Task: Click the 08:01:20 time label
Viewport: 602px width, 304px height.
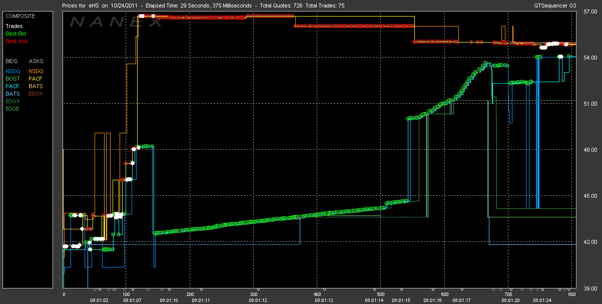Action: [x=510, y=300]
